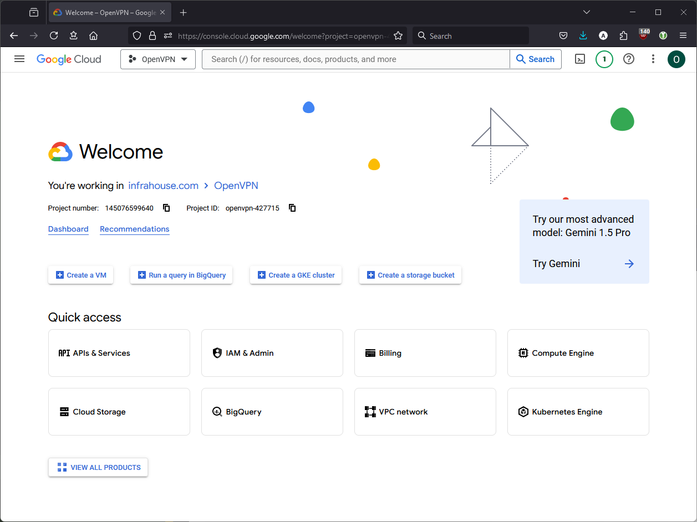Click the browser home icon
This screenshot has width=697, height=522.
[93, 35]
